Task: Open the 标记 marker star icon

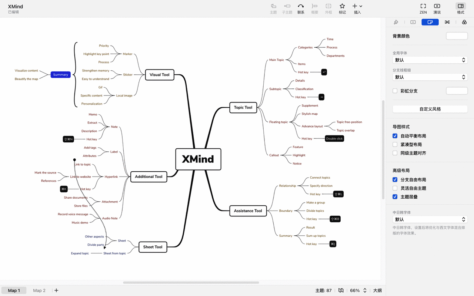Action: tap(342, 6)
